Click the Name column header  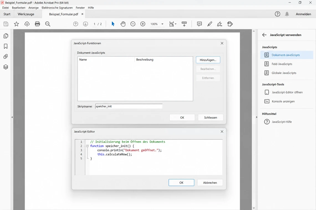(106, 60)
